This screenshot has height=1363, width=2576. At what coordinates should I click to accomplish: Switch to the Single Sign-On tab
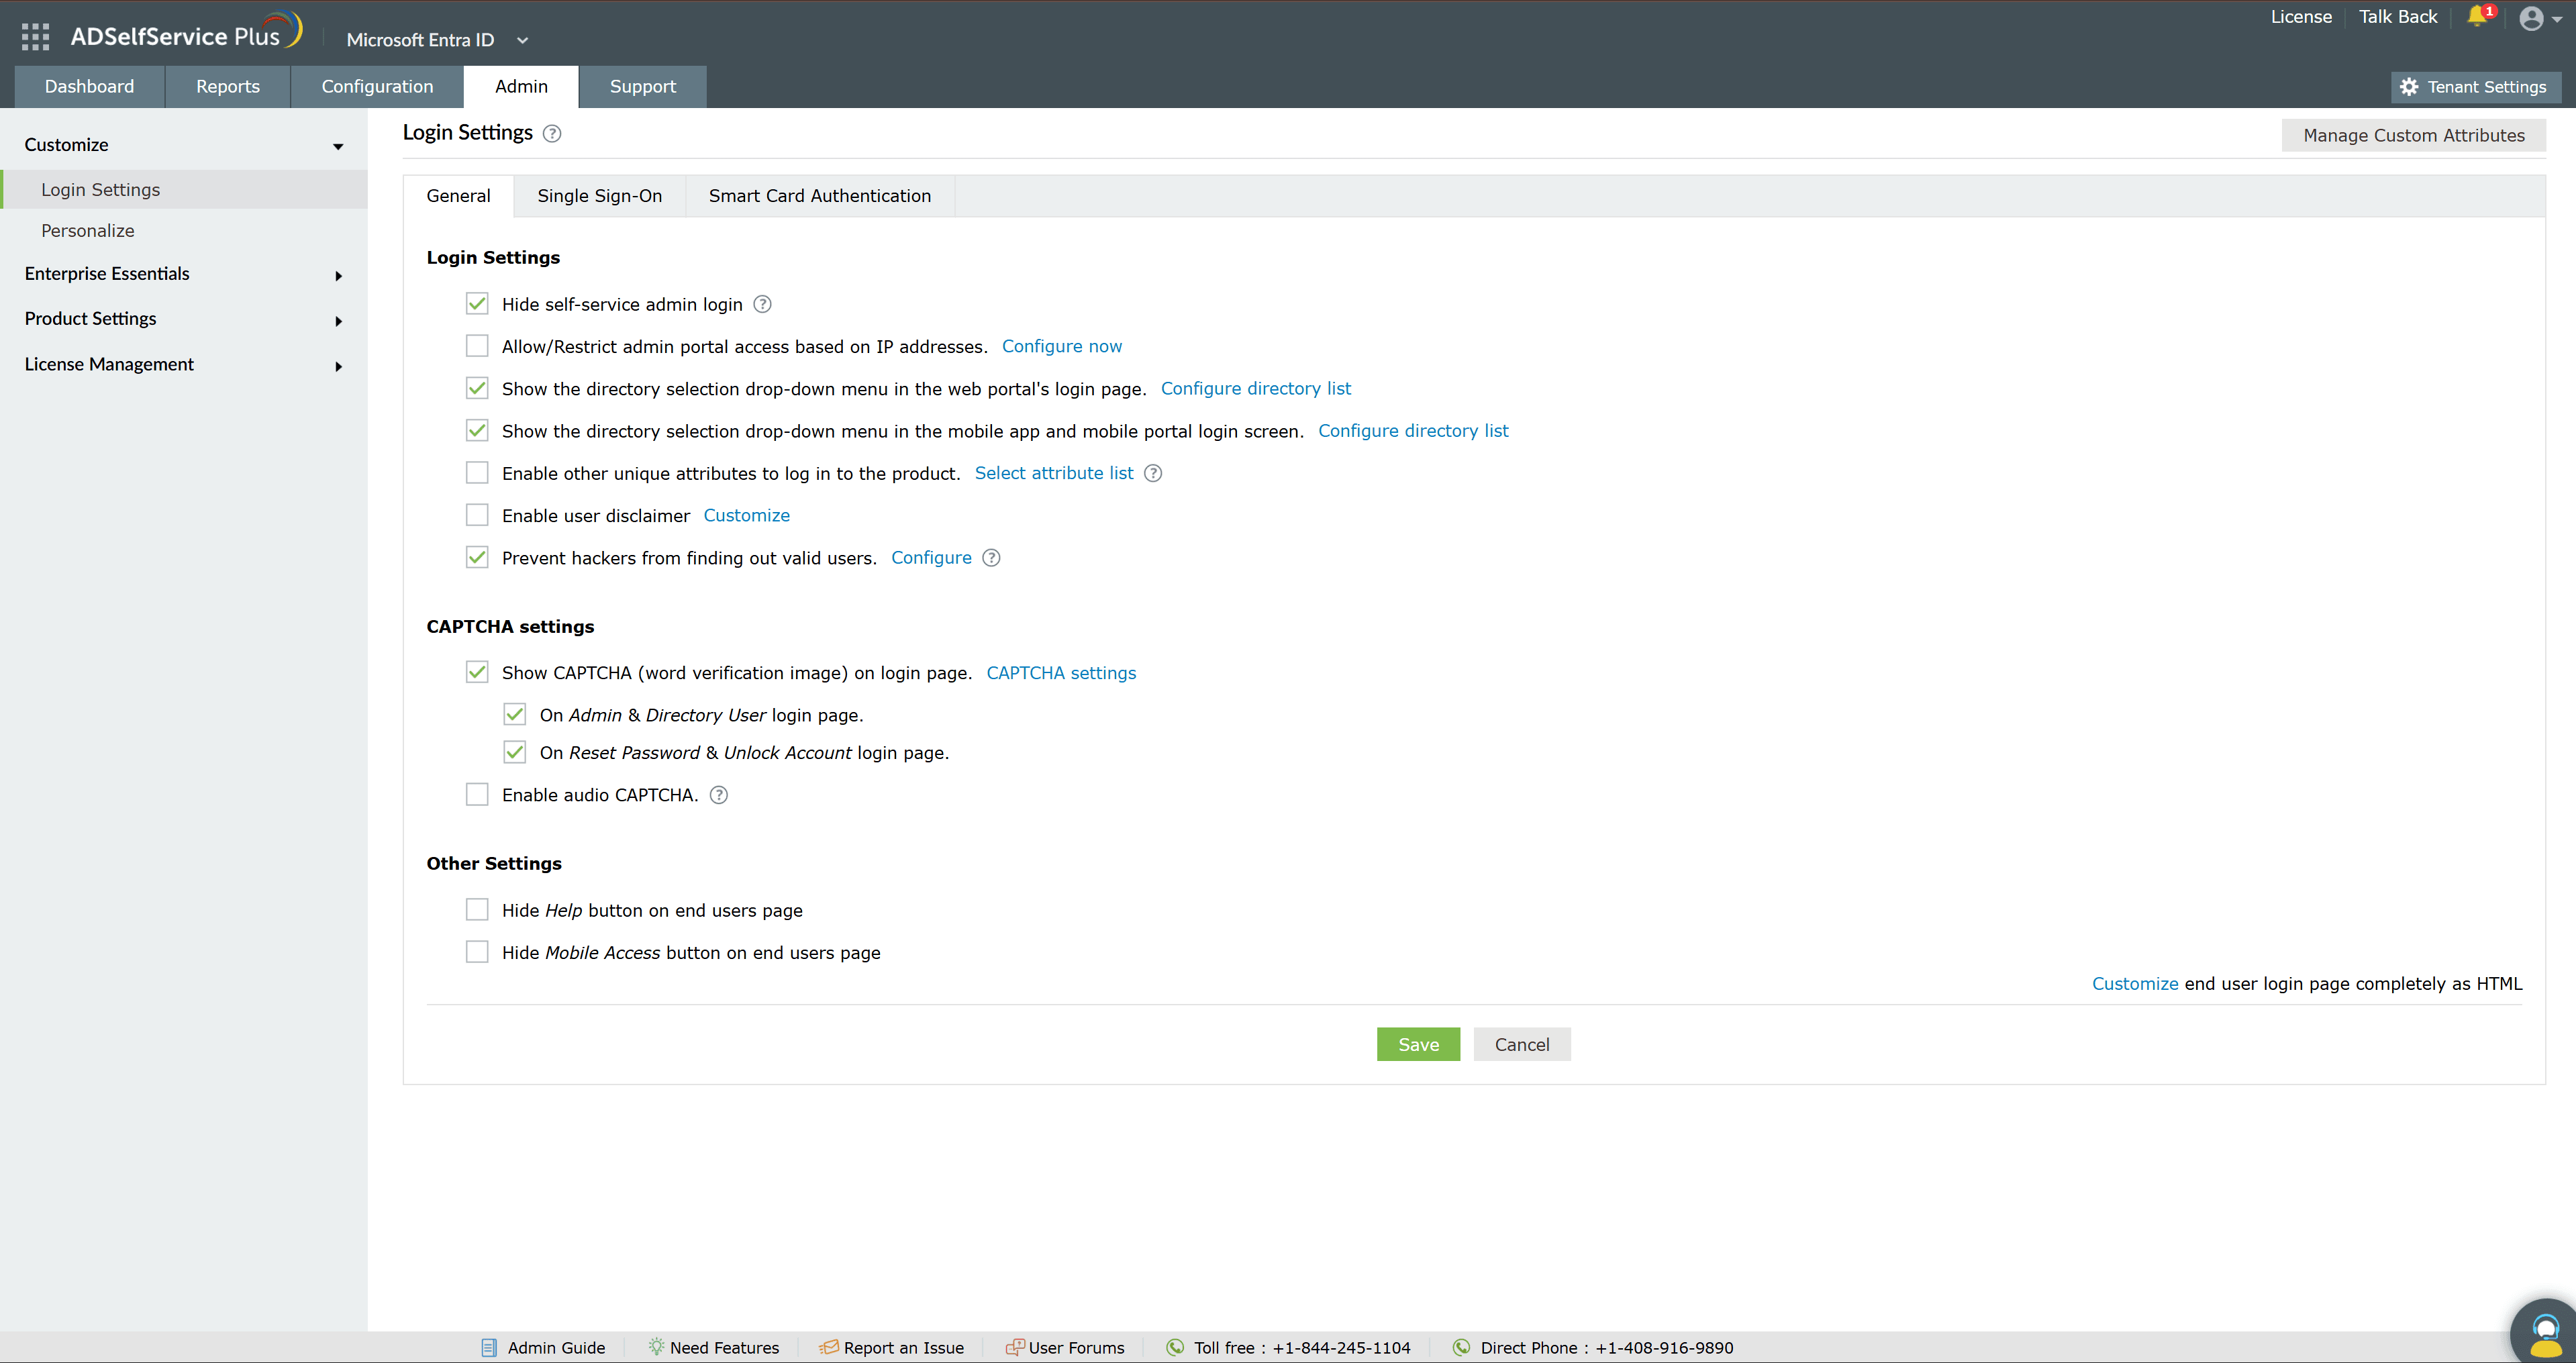[599, 196]
